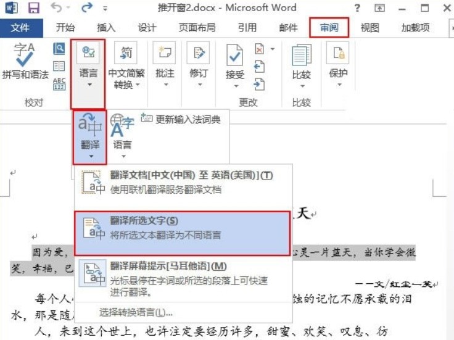Click the save icon in quick access toolbar
The image size is (454, 340).
(x=33, y=9)
